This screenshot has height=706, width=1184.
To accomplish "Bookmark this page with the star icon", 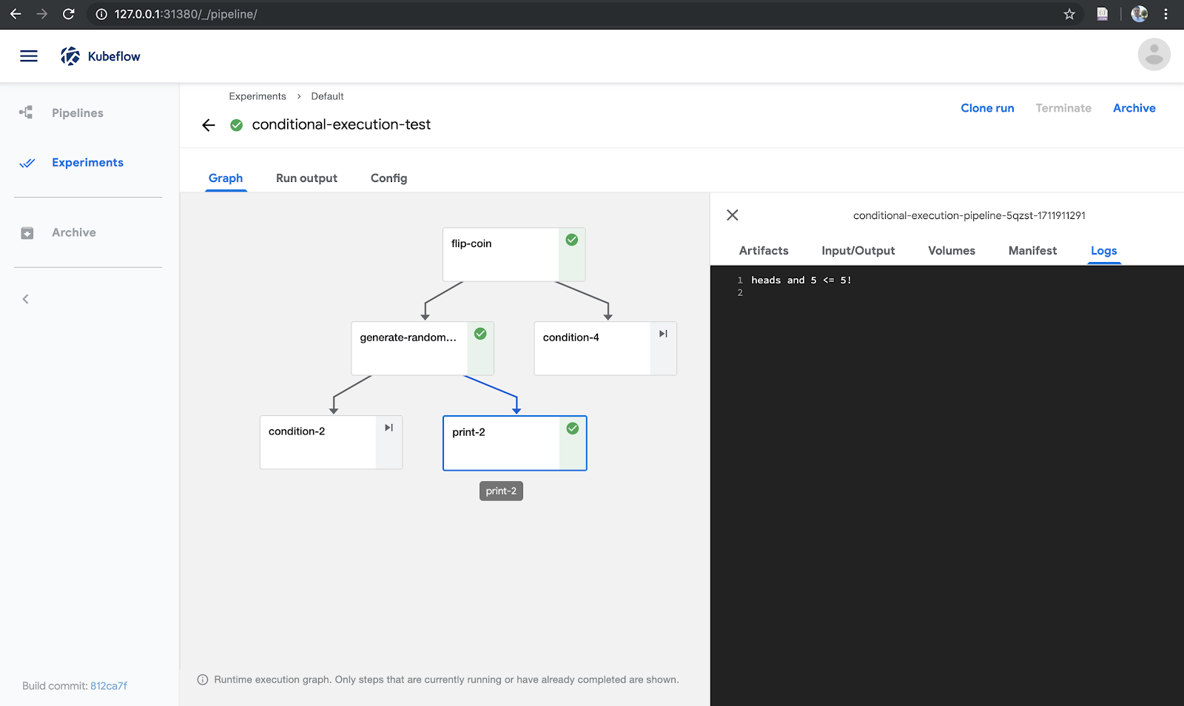I will click(x=1069, y=14).
